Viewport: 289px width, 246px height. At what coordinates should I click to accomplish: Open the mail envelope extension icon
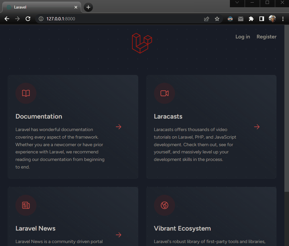click(x=241, y=19)
